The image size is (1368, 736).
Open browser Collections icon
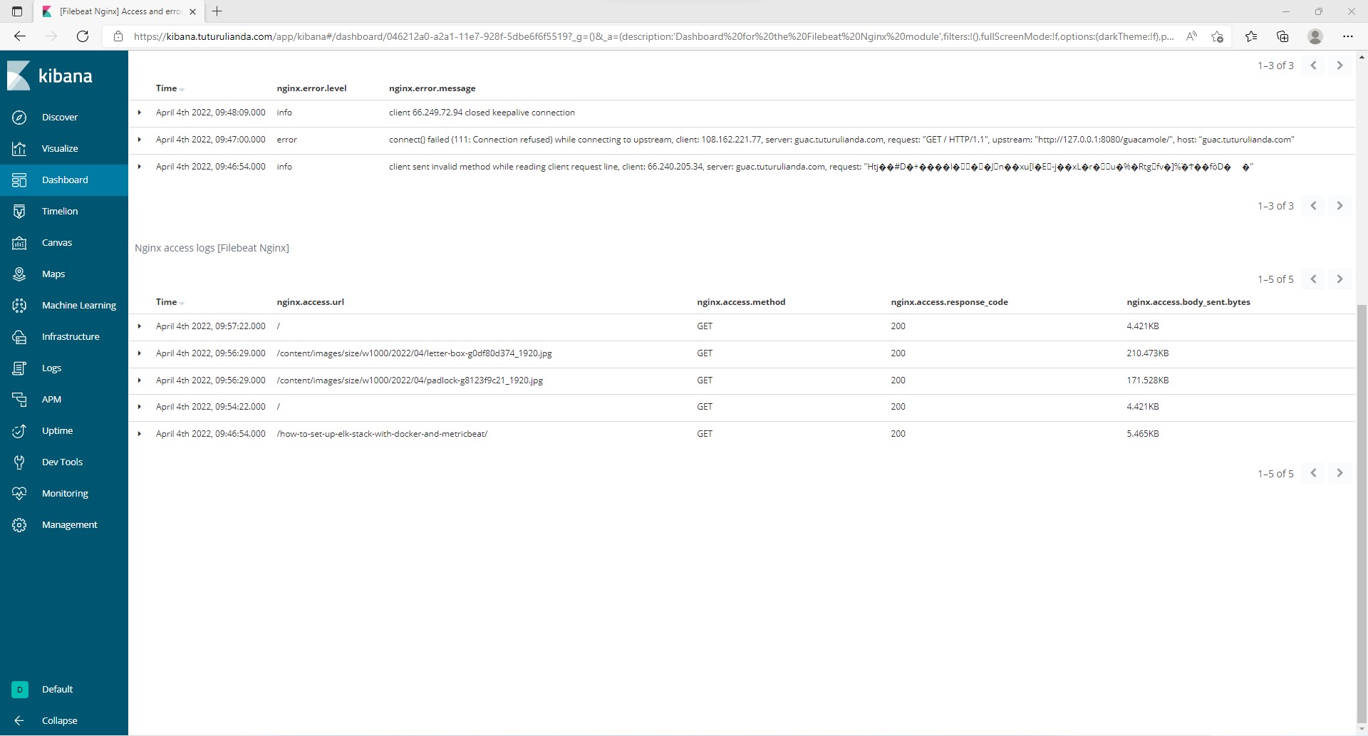[x=1282, y=36]
